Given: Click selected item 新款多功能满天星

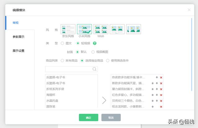Looking at the screenshot, I should tap(128, 83).
